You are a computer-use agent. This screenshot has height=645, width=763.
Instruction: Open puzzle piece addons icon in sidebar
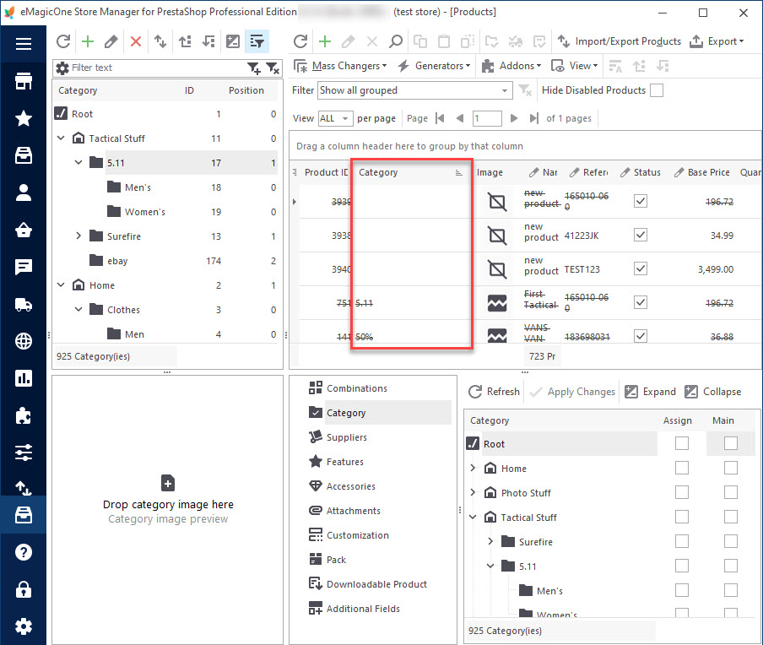tap(24, 415)
